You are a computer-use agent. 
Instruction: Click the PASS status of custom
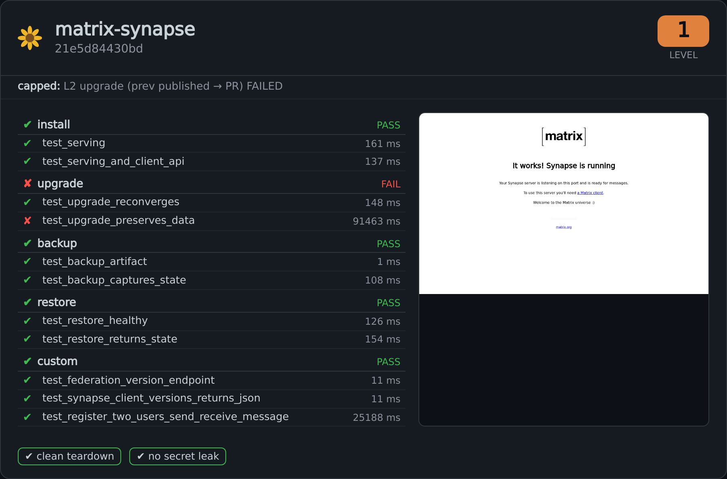(389, 362)
